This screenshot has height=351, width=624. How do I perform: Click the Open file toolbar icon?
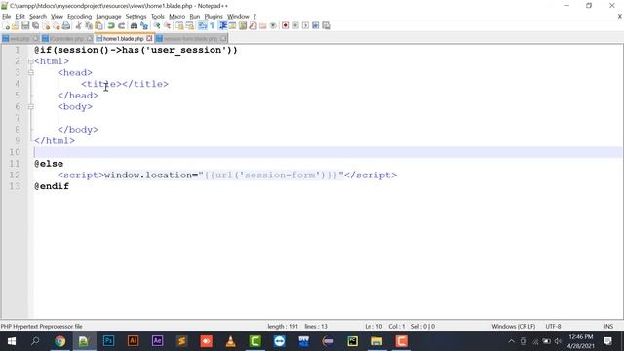point(16,26)
